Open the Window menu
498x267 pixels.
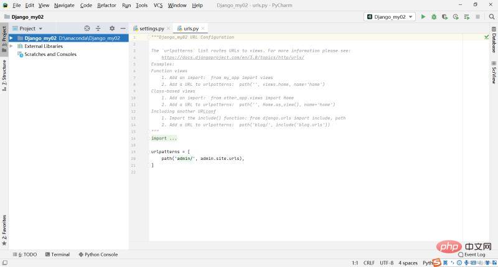coord(177,6)
